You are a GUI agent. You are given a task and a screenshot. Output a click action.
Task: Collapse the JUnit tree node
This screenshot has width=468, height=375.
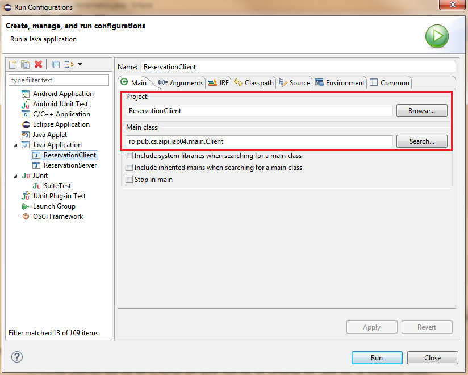tap(15, 176)
